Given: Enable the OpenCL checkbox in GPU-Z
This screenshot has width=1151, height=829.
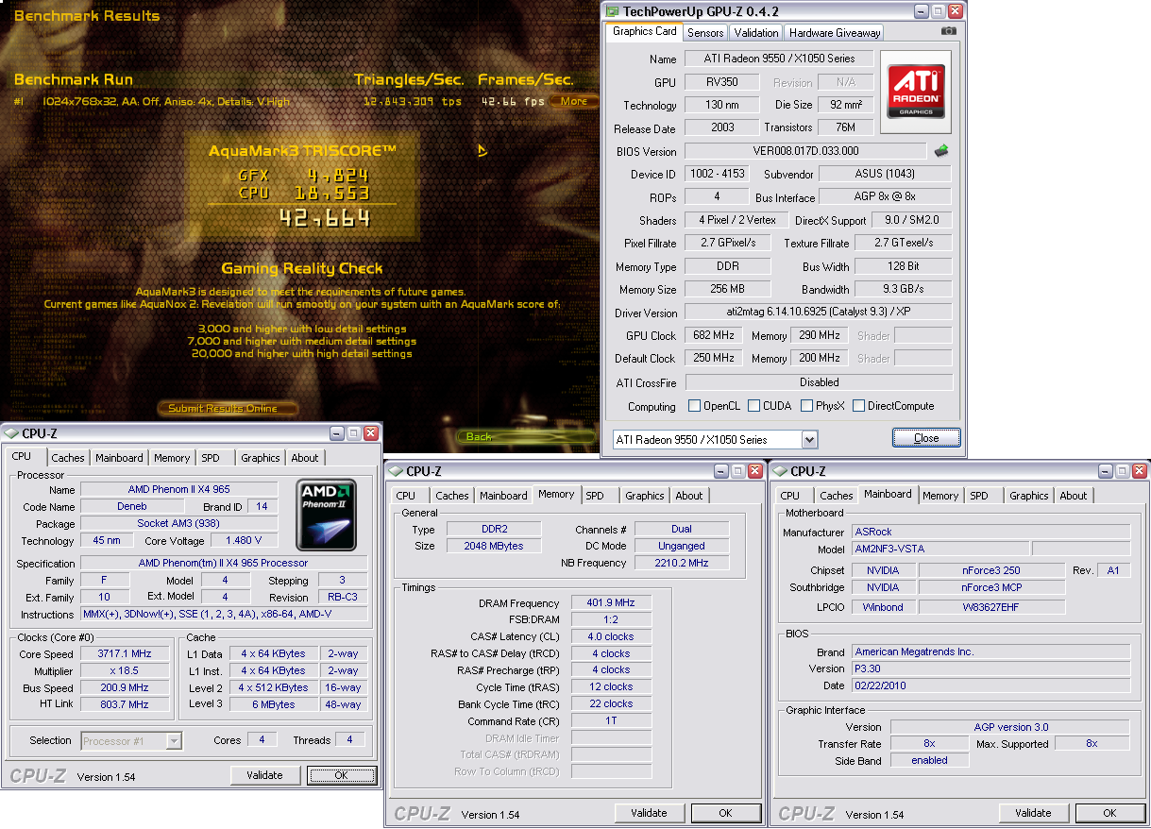Looking at the screenshot, I should click(x=694, y=406).
